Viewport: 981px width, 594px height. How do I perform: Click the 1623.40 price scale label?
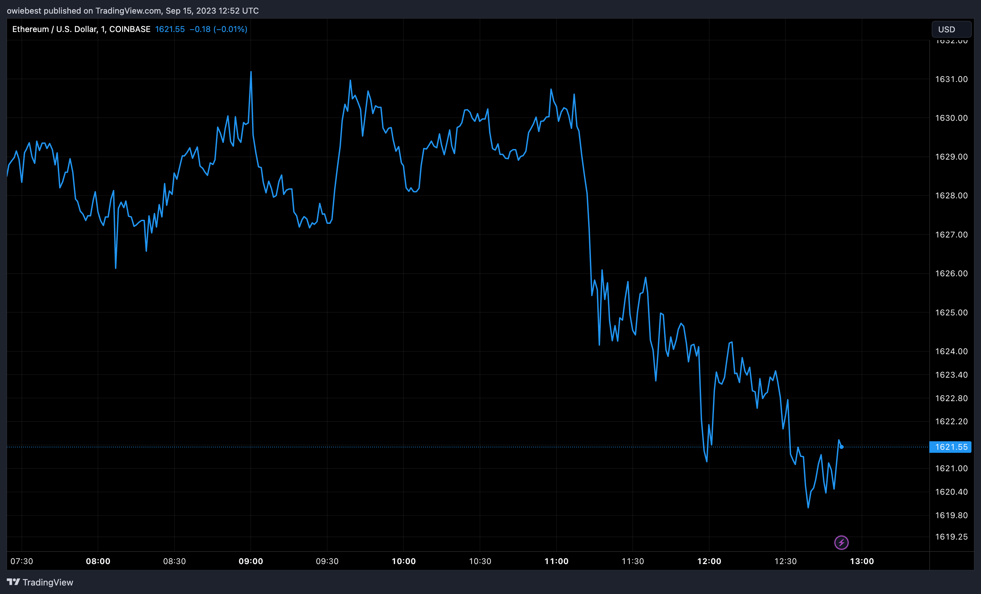tap(951, 375)
